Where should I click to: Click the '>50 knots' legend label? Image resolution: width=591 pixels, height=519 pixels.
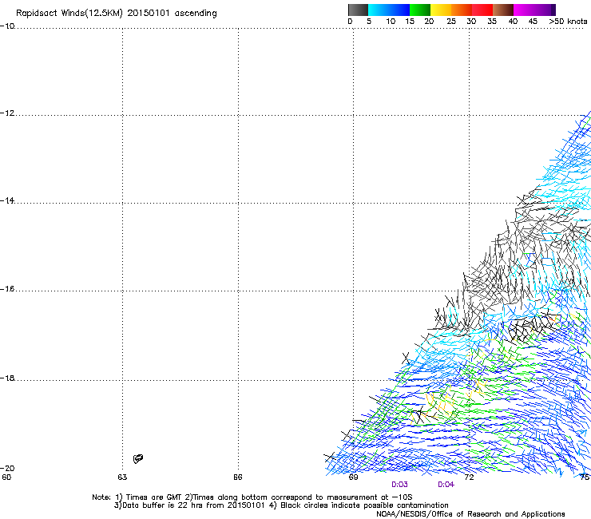568,22
